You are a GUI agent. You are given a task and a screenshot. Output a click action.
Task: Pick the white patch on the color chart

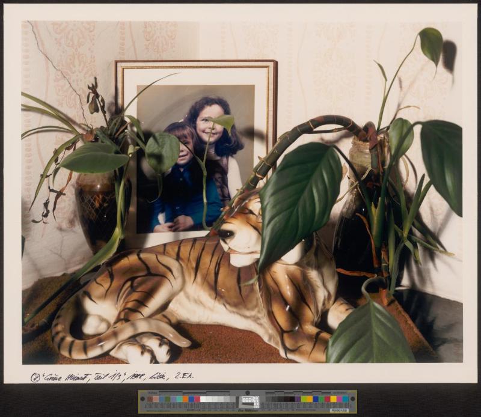(x=203, y=398)
